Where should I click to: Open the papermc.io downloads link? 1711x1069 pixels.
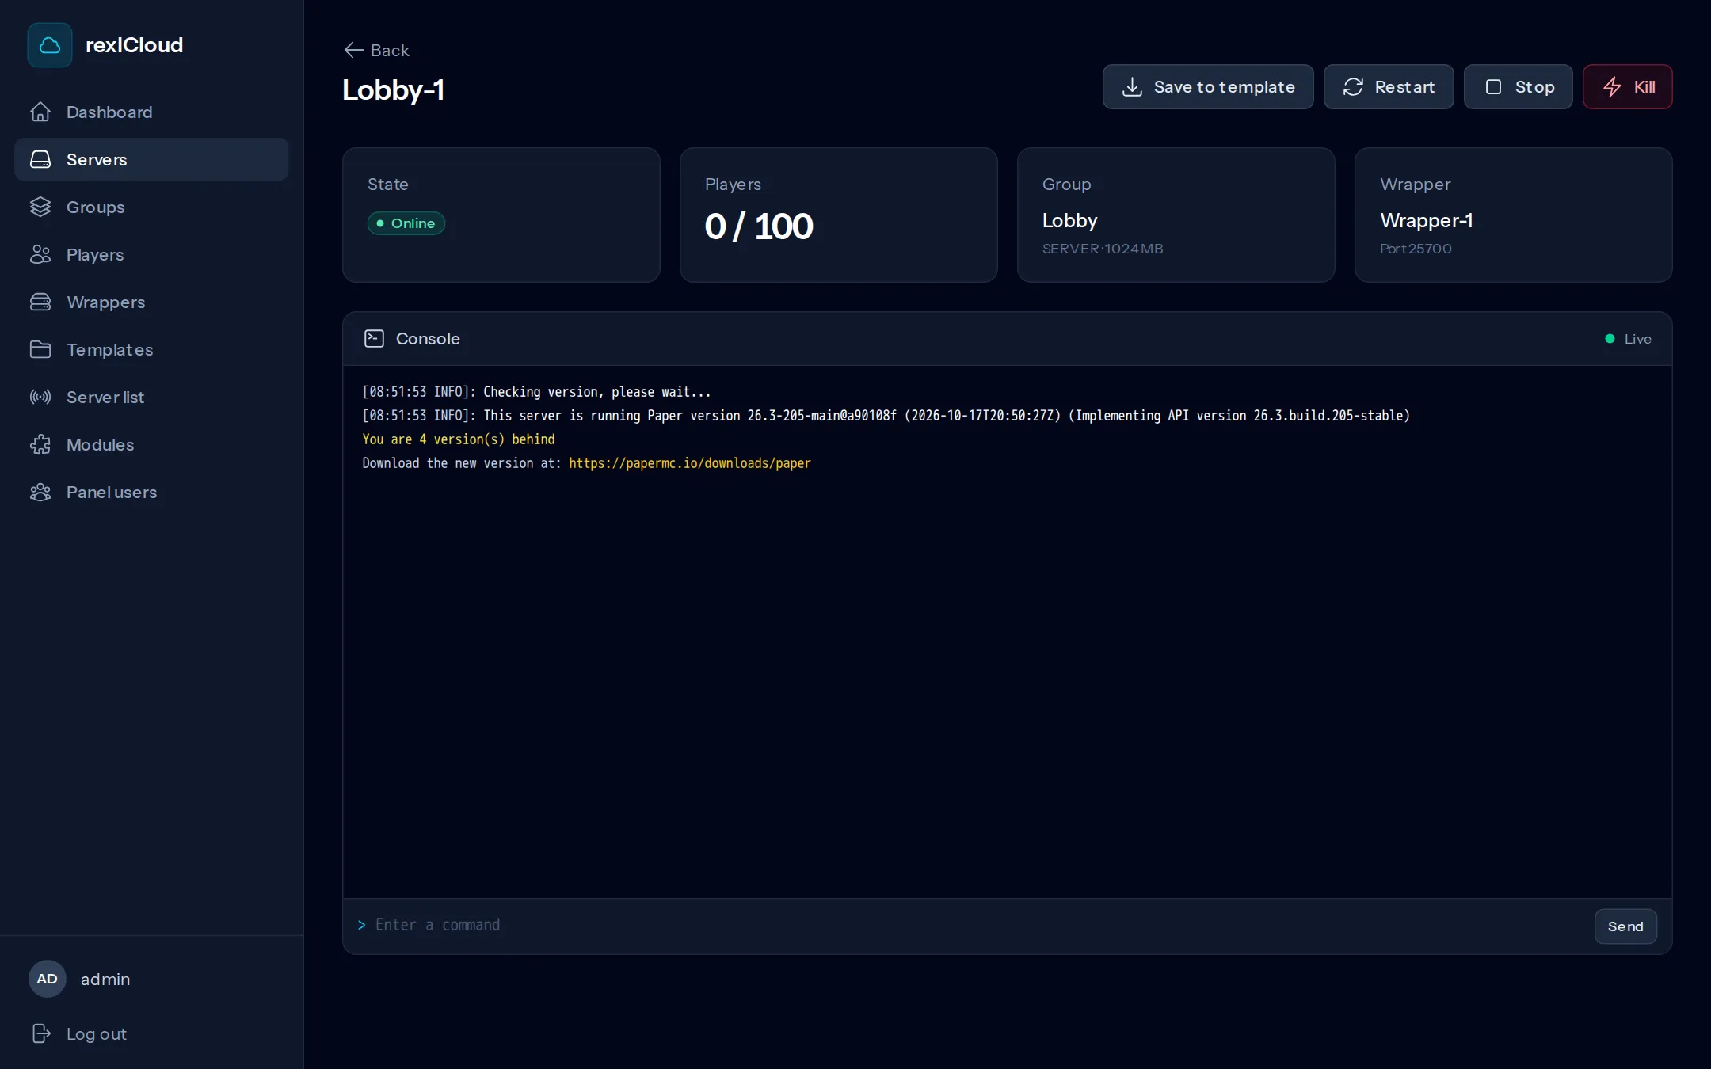(x=689, y=463)
